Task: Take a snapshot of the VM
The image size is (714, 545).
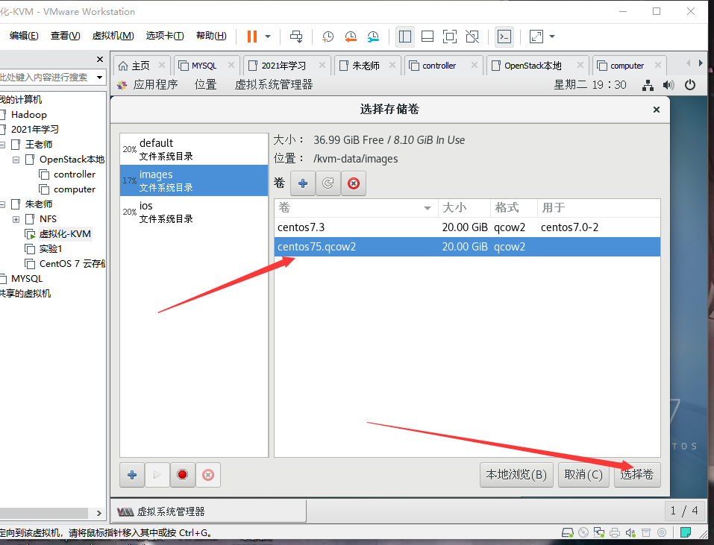Action: [328, 37]
